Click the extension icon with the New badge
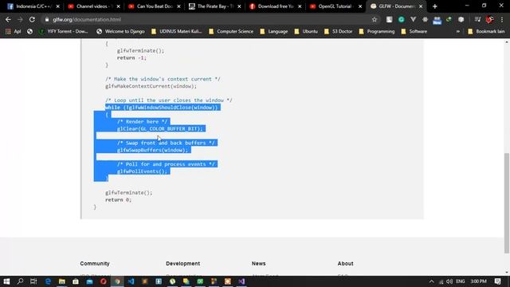The height and width of the screenshot is (287, 510). 437,20
